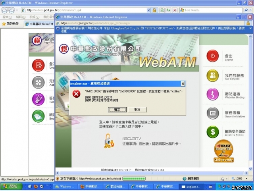Viewport: 254px width, 191px height.
Task: Open the yellow Our Services icon
Action: click(x=213, y=75)
